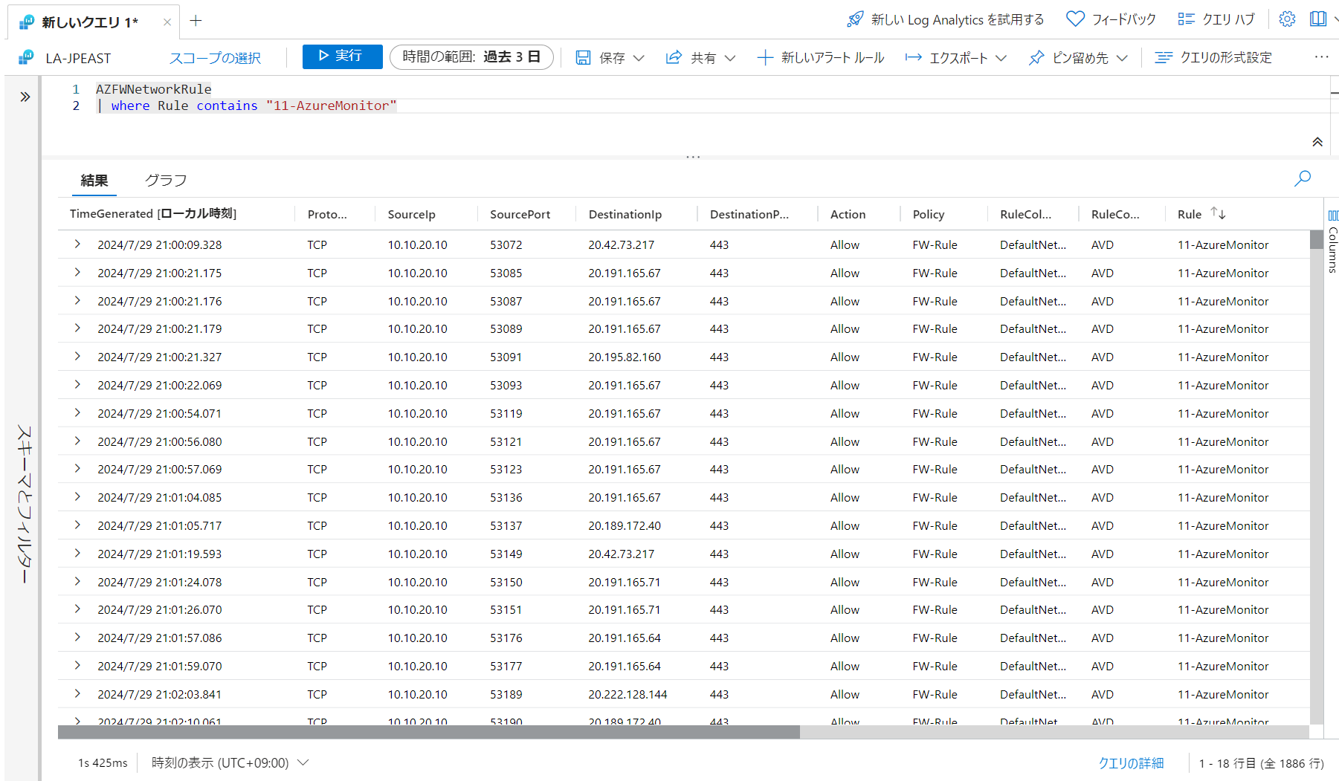Open the documentation book icon
Viewport: 1339px width, 781px height.
click(x=1318, y=19)
